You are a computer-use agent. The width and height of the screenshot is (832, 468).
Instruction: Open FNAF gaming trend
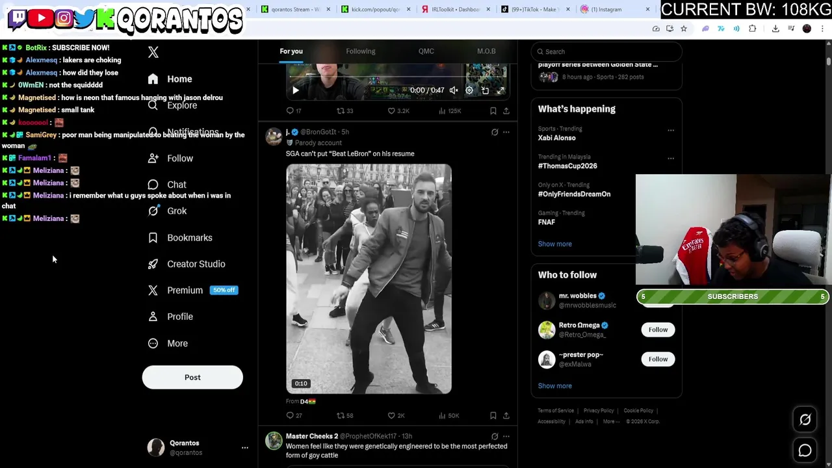(547, 222)
